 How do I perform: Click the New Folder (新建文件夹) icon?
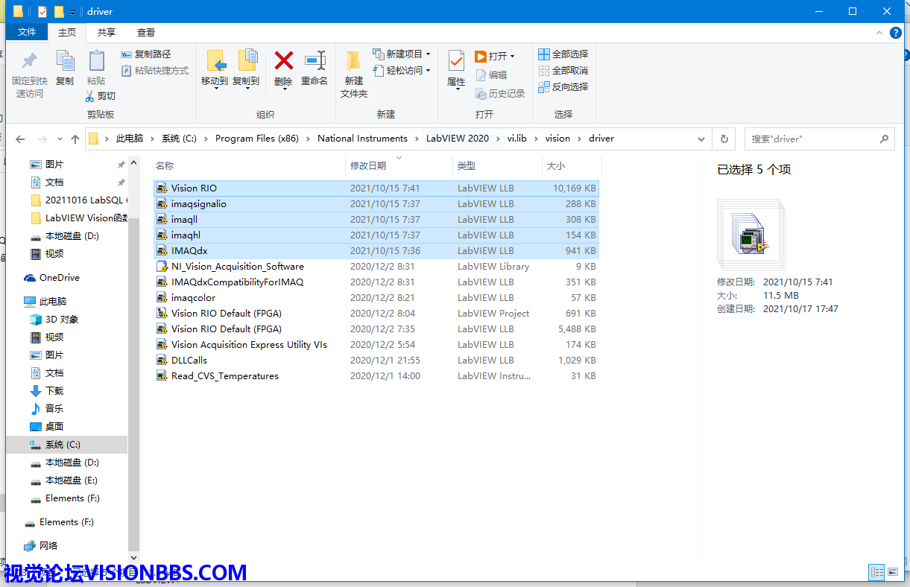tap(354, 61)
